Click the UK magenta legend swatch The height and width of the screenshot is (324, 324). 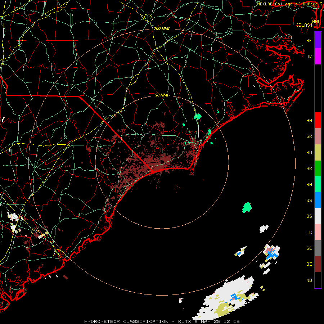point(318,57)
